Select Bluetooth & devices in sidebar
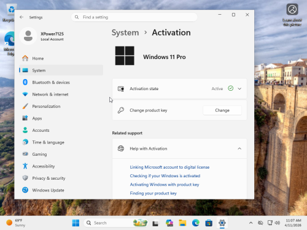This screenshot has height=230, width=307. coord(61,82)
